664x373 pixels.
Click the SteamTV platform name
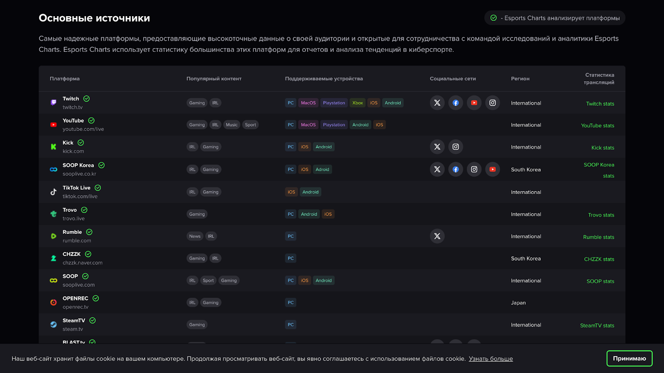(74, 320)
